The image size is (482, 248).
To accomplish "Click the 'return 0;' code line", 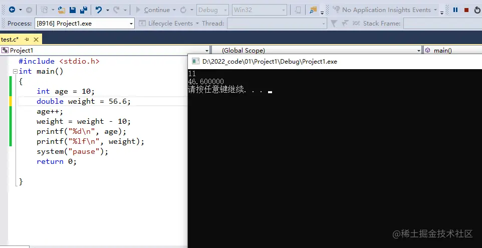I will (x=56, y=162).
